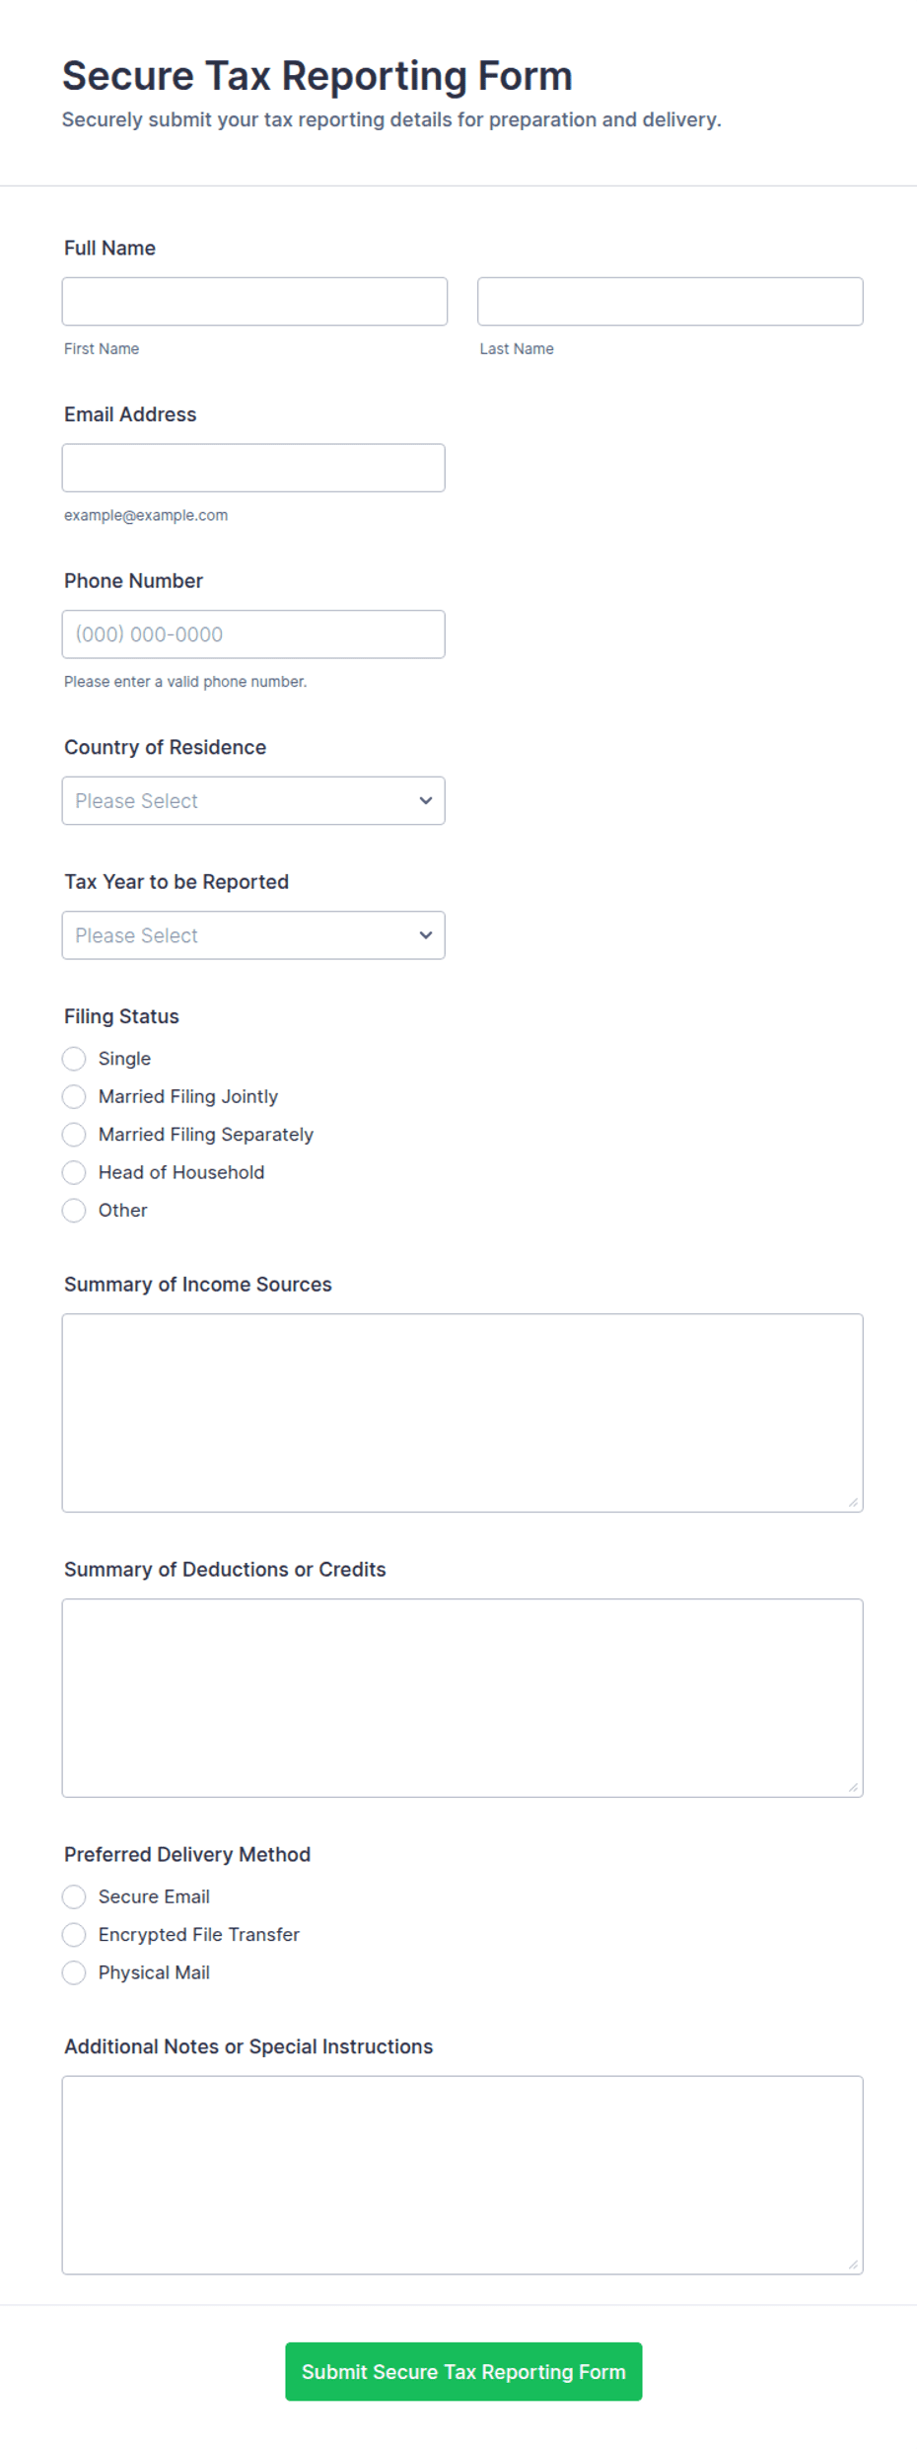The width and height of the screenshot is (917, 2449).
Task: Click the Additional Notes or Special Instructions textarea
Action: pyautogui.click(x=462, y=2176)
